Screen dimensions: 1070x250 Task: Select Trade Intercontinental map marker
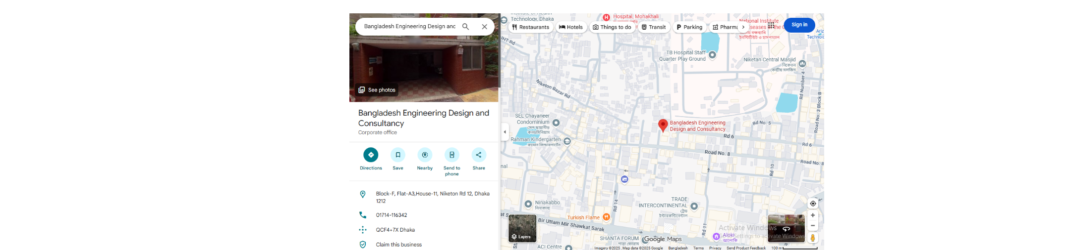pos(694,206)
